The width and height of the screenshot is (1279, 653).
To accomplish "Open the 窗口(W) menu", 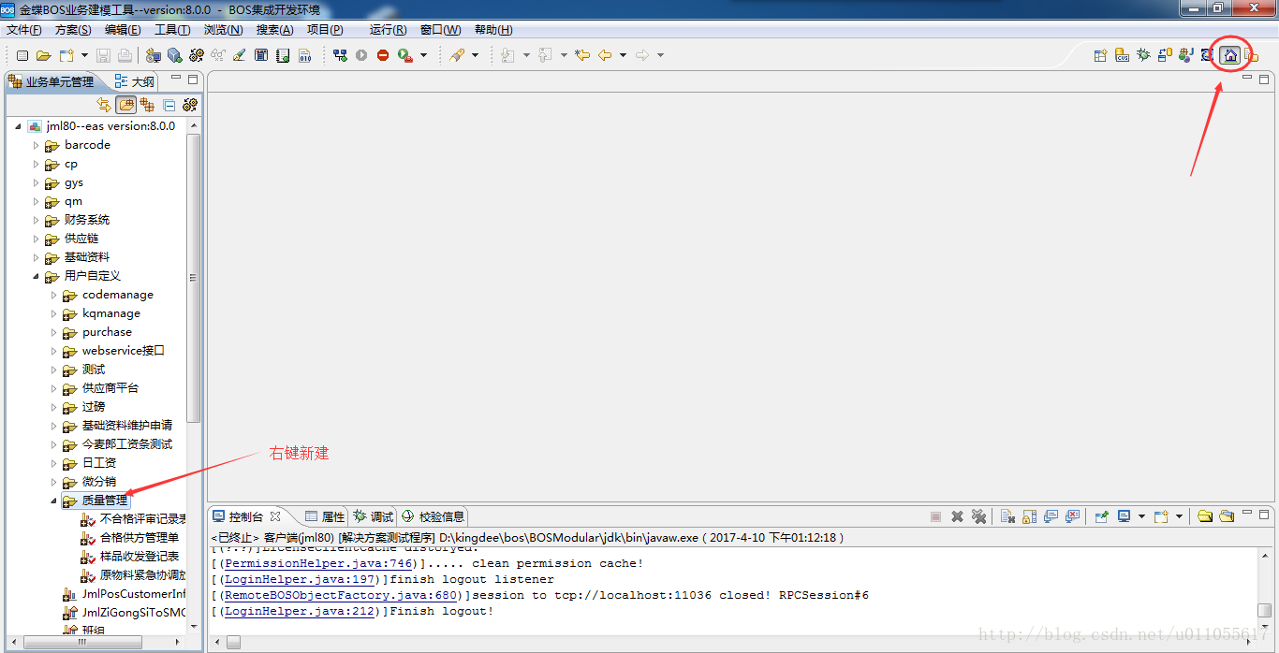I will coord(440,30).
